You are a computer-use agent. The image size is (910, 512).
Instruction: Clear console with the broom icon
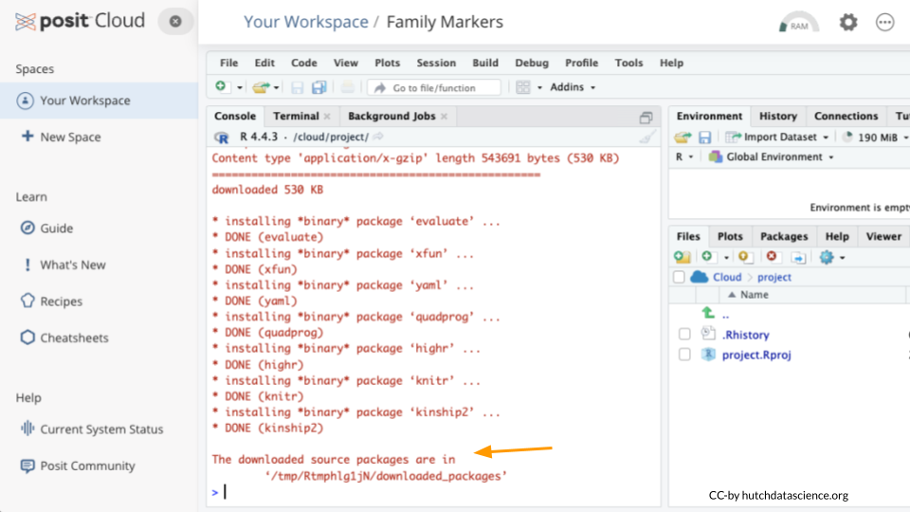click(647, 137)
